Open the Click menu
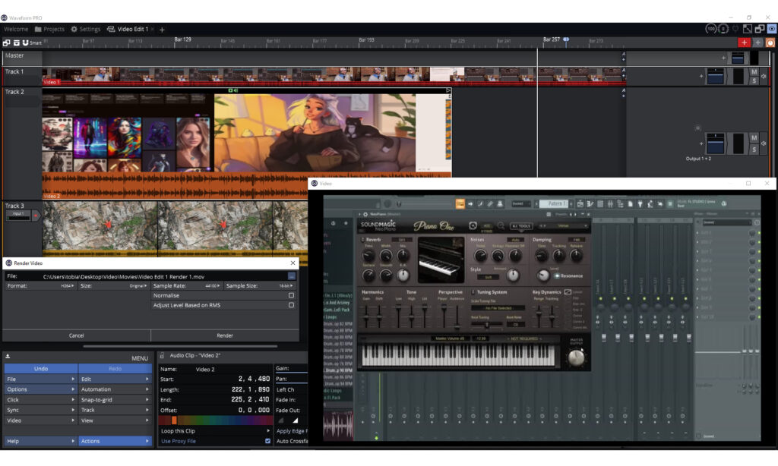The width and height of the screenshot is (778, 466). click(x=41, y=400)
